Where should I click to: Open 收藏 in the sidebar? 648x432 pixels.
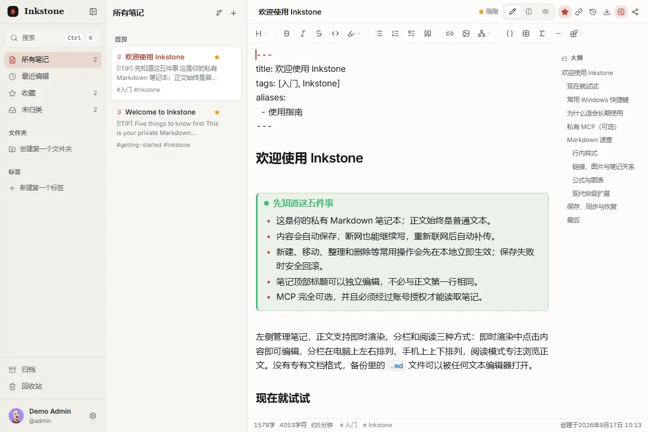(53, 93)
